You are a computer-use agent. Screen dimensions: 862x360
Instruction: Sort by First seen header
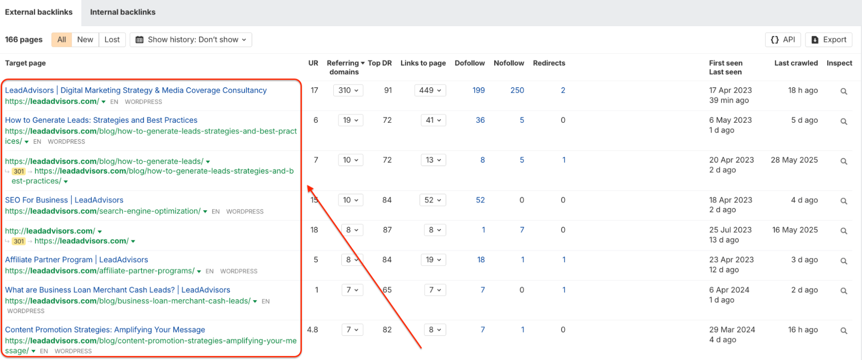tap(726, 63)
